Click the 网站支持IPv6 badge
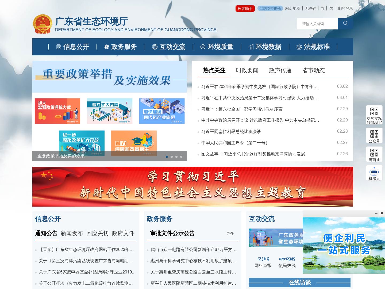The width and height of the screenshot is (385, 289). [x=270, y=9]
